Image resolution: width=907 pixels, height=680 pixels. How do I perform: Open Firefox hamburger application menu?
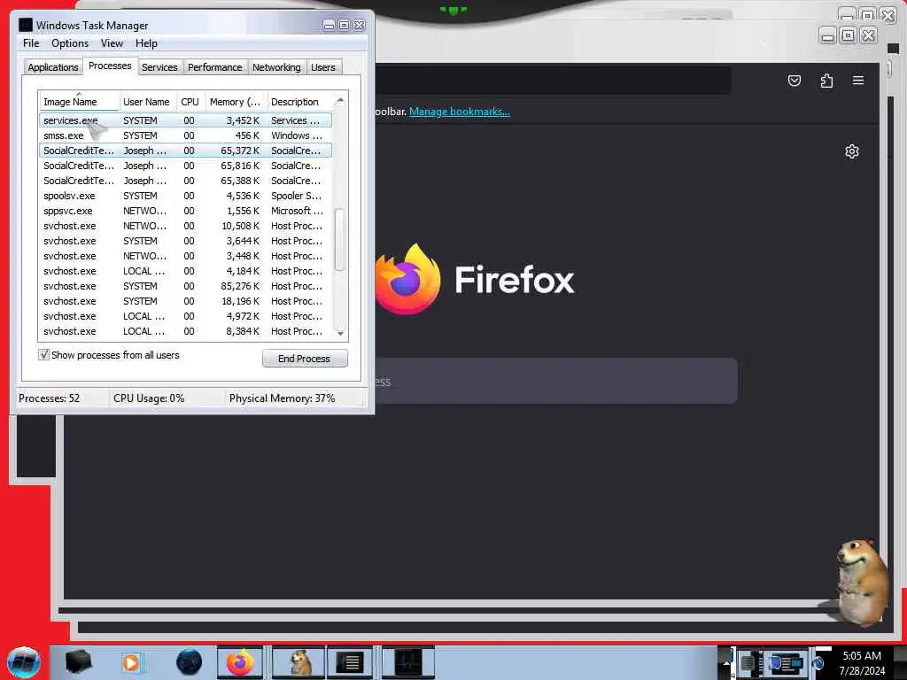[858, 81]
